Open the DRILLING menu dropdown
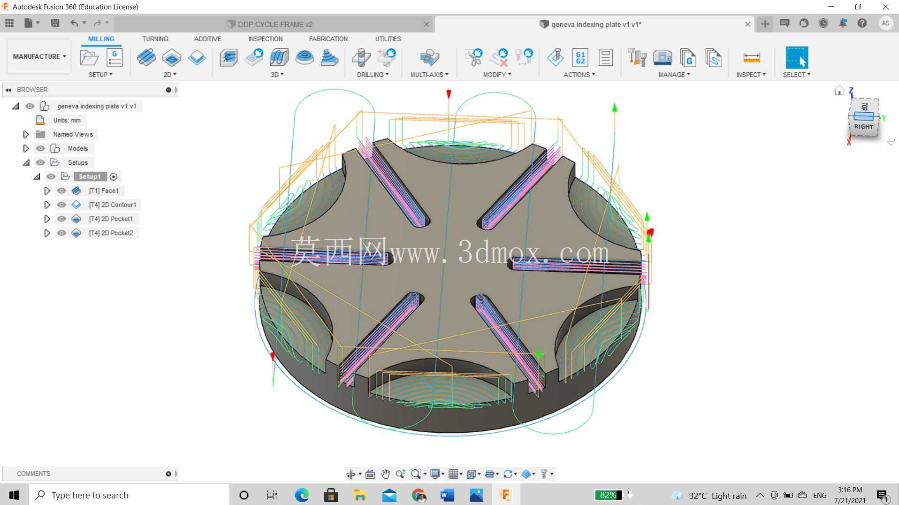899x505 pixels. [373, 75]
